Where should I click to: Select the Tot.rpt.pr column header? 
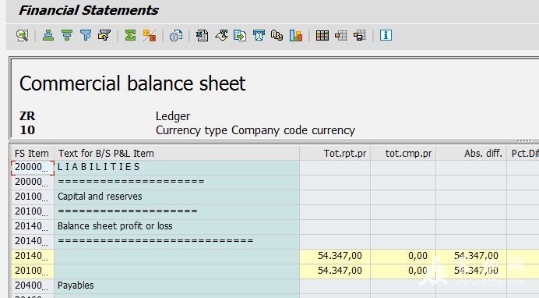(x=335, y=153)
